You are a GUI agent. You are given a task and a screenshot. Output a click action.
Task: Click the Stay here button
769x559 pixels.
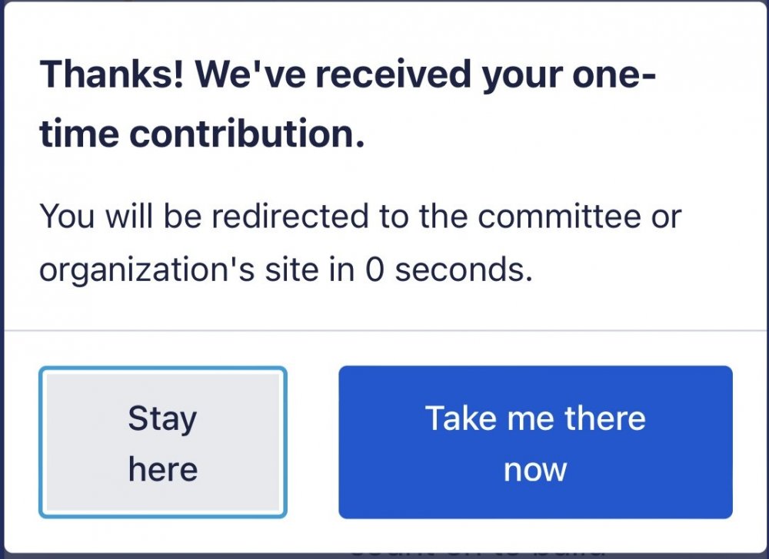(162, 442)
